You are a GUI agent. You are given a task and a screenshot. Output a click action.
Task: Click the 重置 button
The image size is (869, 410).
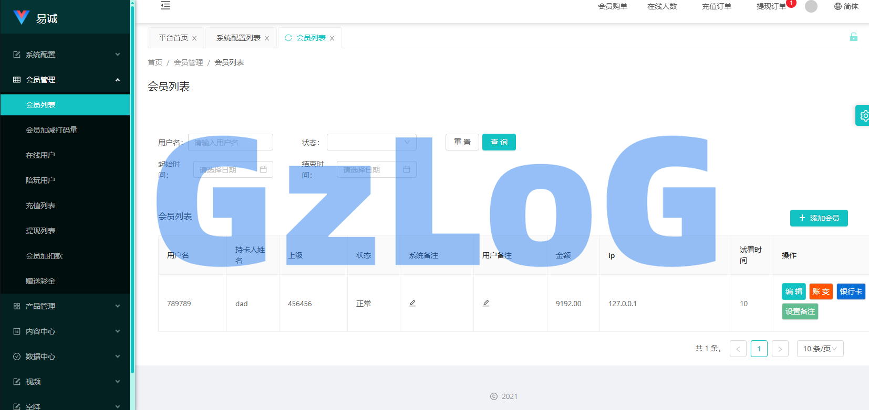click(x=462, y=142)
